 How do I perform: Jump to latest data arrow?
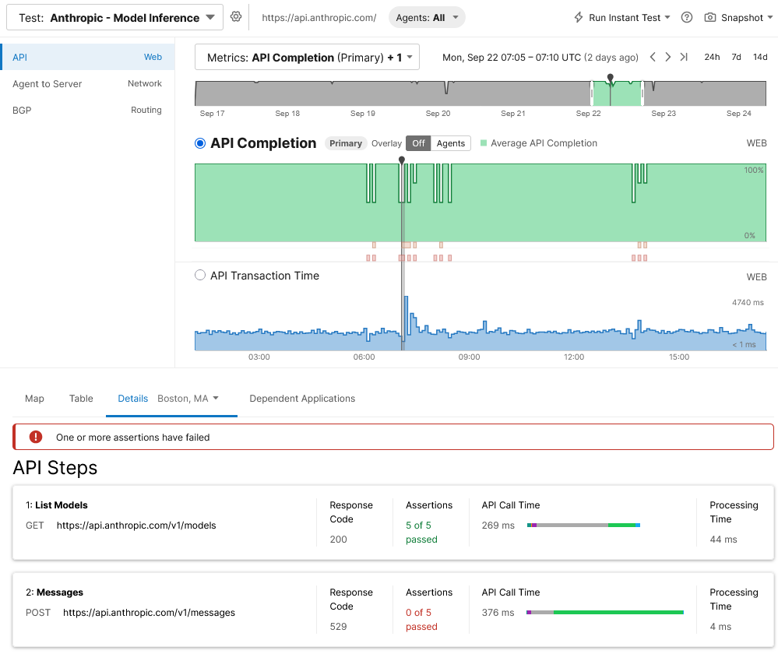684,57
